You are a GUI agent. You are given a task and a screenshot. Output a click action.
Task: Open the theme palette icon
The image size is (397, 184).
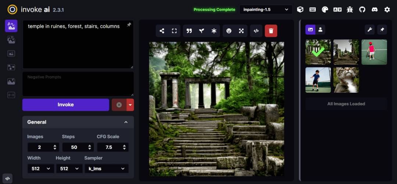pyautogui.click(x=325, y=10)
